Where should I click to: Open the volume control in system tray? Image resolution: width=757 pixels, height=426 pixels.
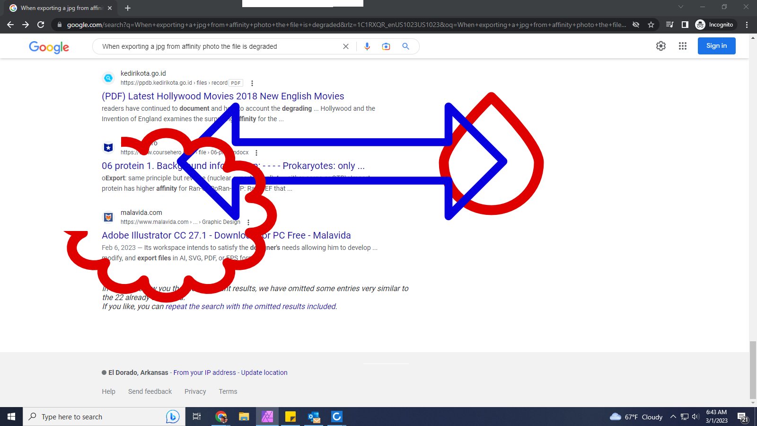click(x=695, y=417)
